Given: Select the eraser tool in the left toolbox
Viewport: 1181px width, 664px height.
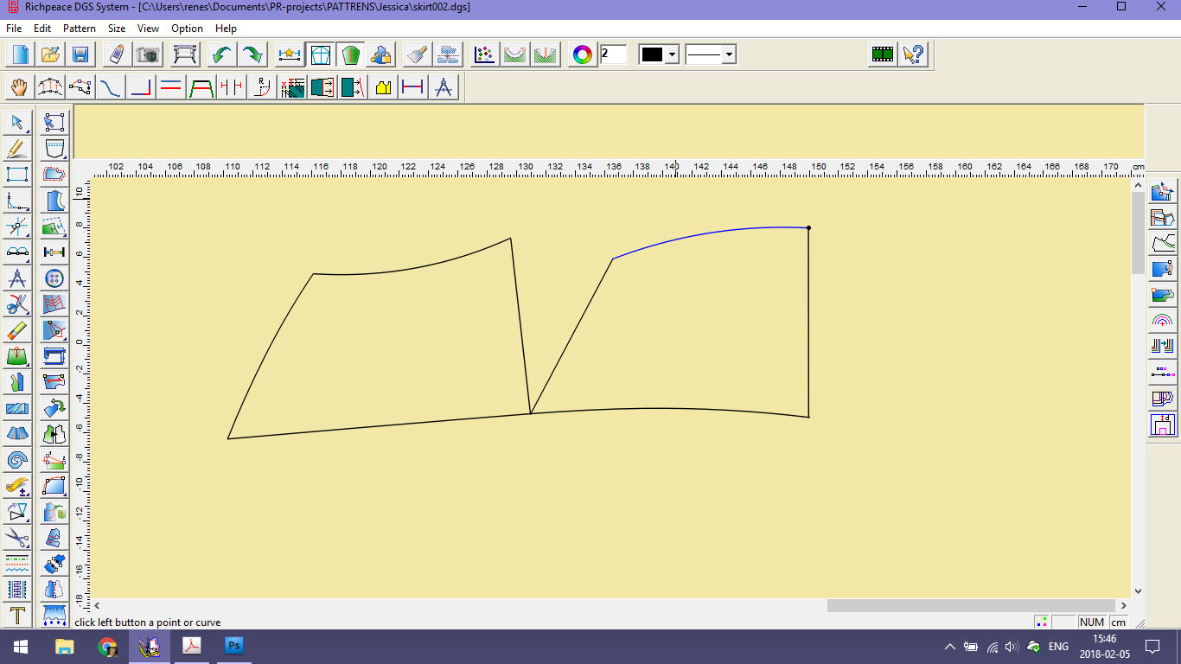Looking at the screenshot, I should click(x=17, y=329).
